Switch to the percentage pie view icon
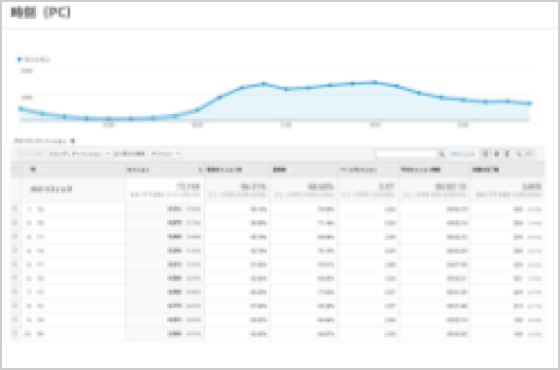Image resolution: width=560 pixels, height=370 pixels. 496,154
